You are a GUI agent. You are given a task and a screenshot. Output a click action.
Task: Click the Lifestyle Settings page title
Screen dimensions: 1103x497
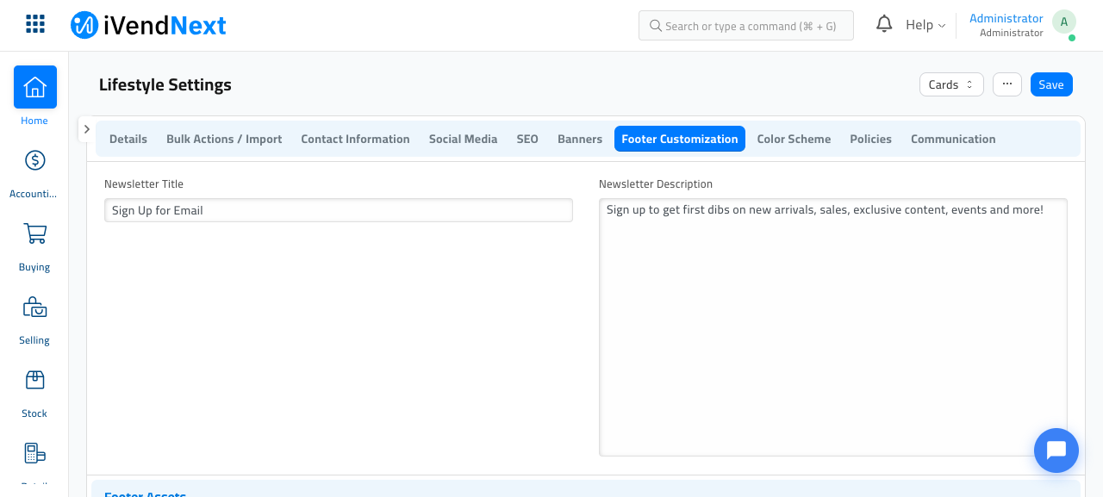165,84
